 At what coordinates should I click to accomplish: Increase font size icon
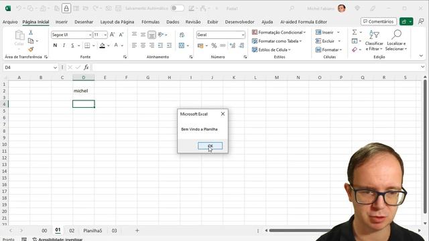tap(112, 35)
